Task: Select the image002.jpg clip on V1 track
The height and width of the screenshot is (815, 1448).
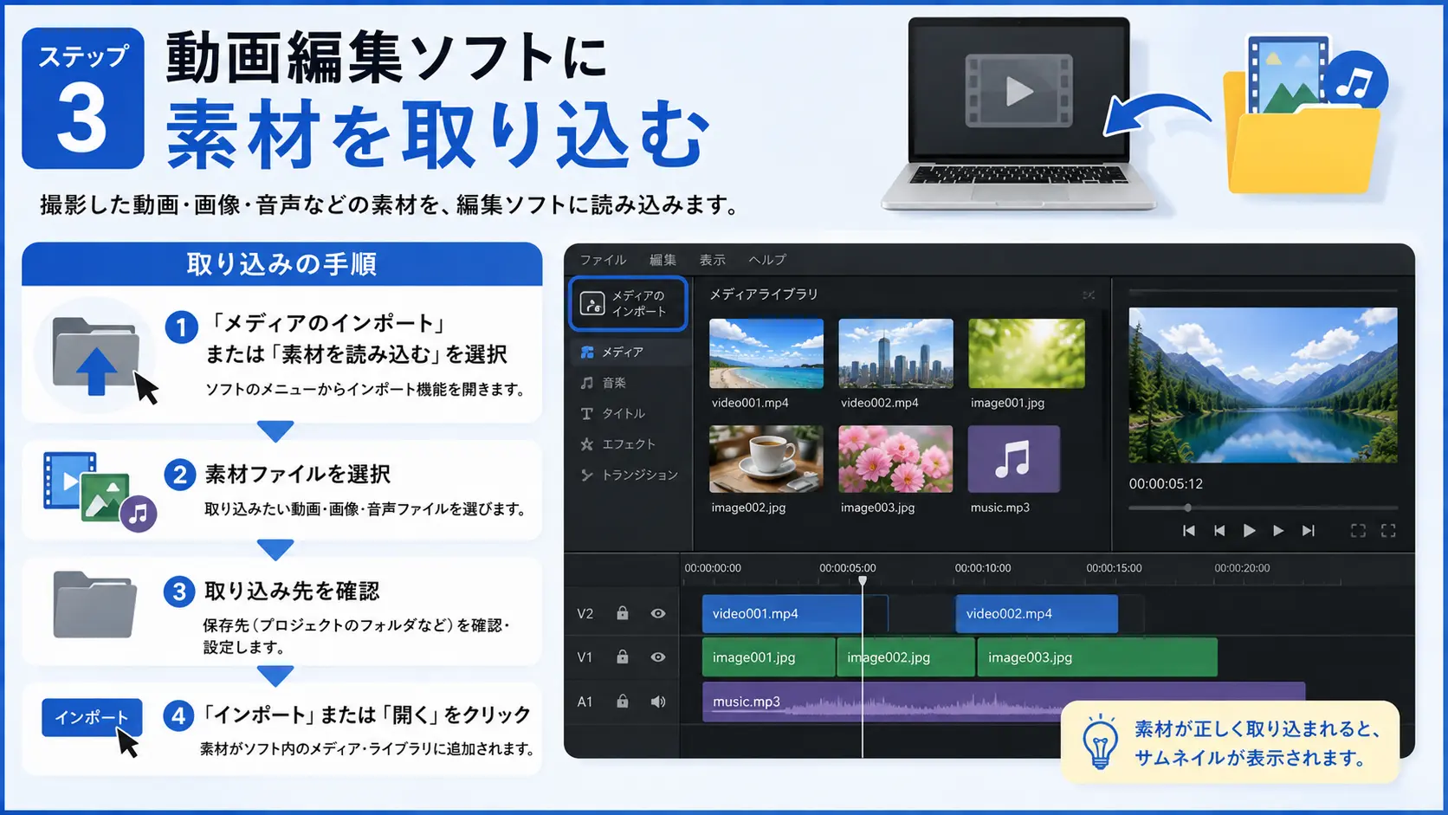Action: pos(906,657)
